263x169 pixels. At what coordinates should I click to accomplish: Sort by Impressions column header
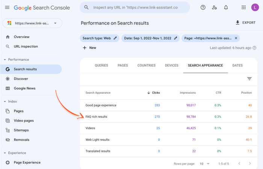188,93
